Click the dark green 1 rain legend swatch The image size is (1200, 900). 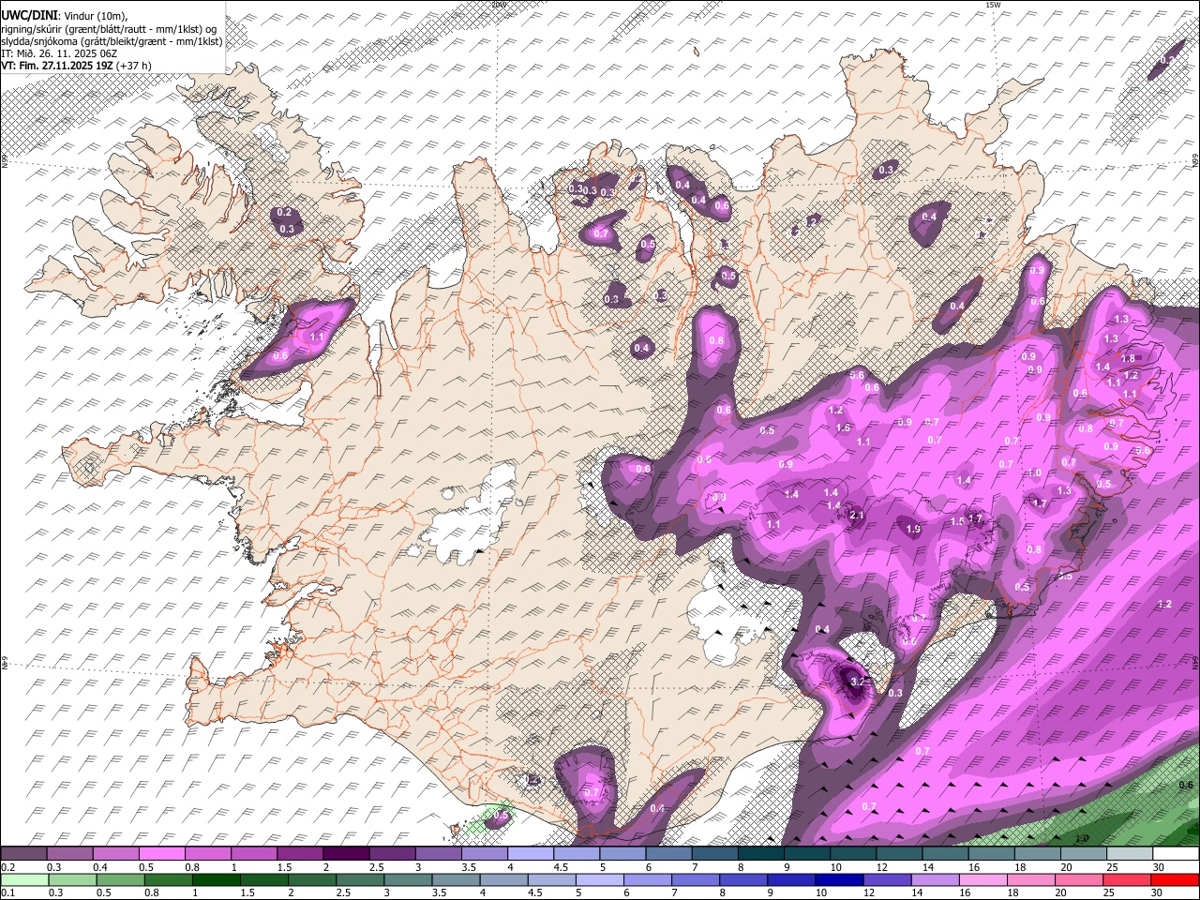coord(216,879)
